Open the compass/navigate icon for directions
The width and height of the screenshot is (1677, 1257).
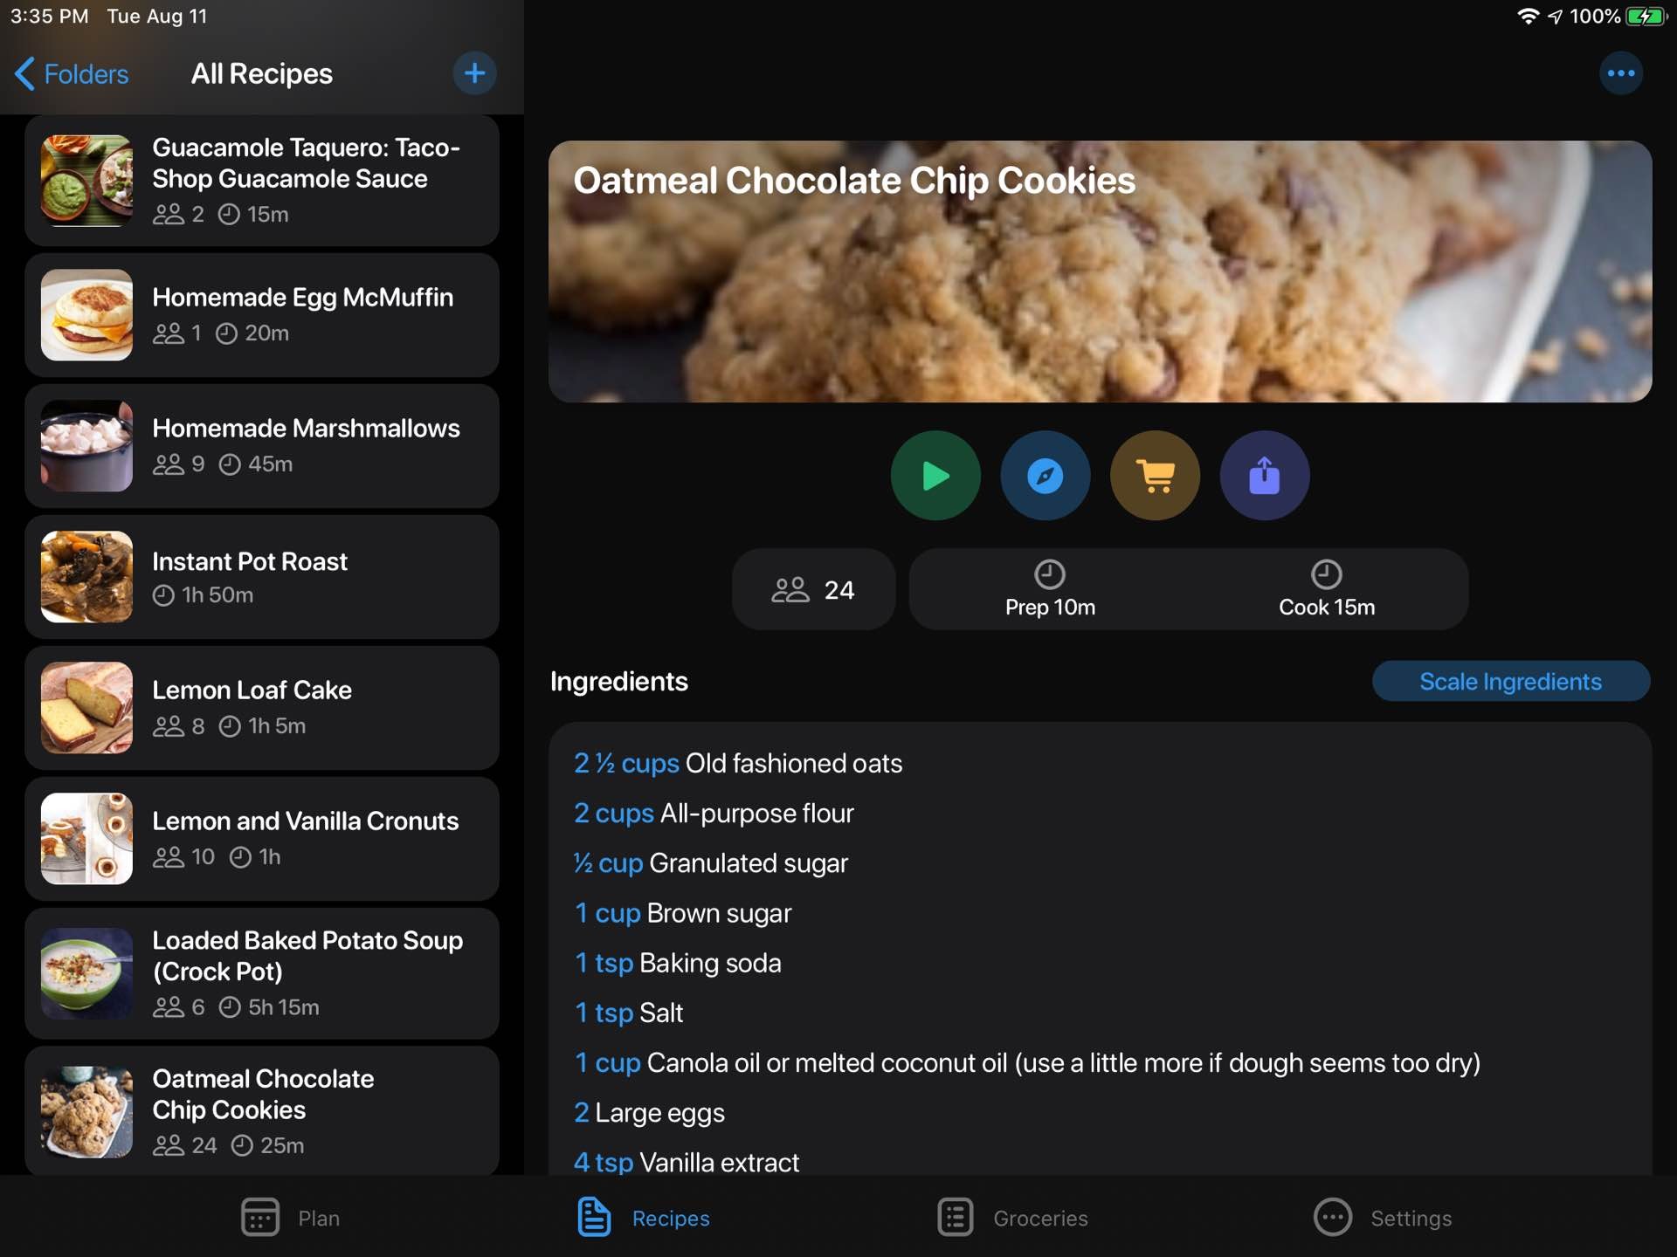pos(1045,474)
